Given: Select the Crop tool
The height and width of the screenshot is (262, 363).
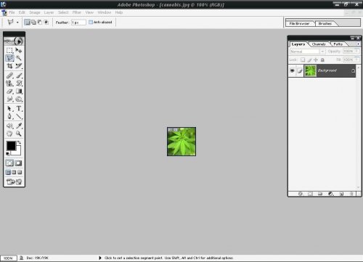Looking at the screenshot, I should point(9,66).
